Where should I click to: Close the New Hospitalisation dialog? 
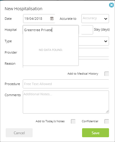tap(111, 5)
